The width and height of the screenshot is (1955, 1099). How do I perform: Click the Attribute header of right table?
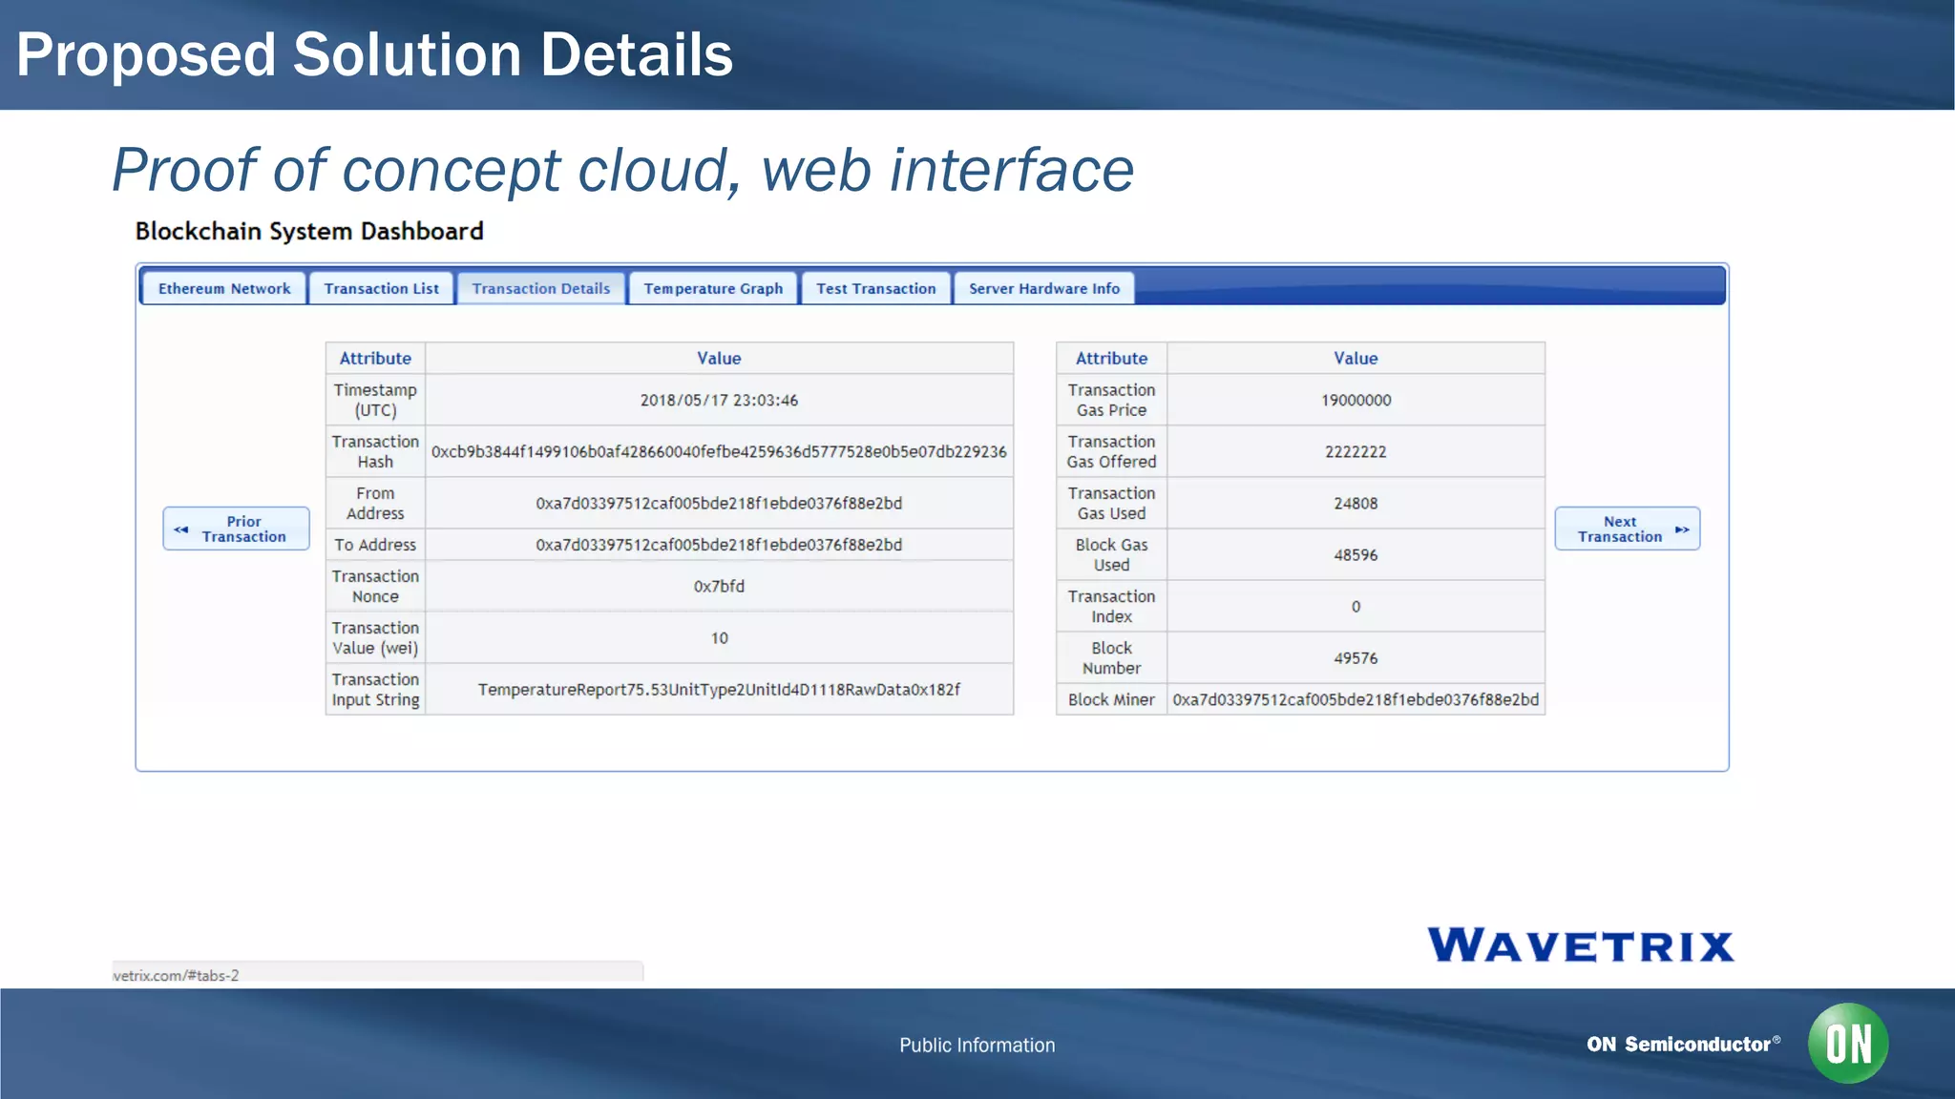(1111, 358)
